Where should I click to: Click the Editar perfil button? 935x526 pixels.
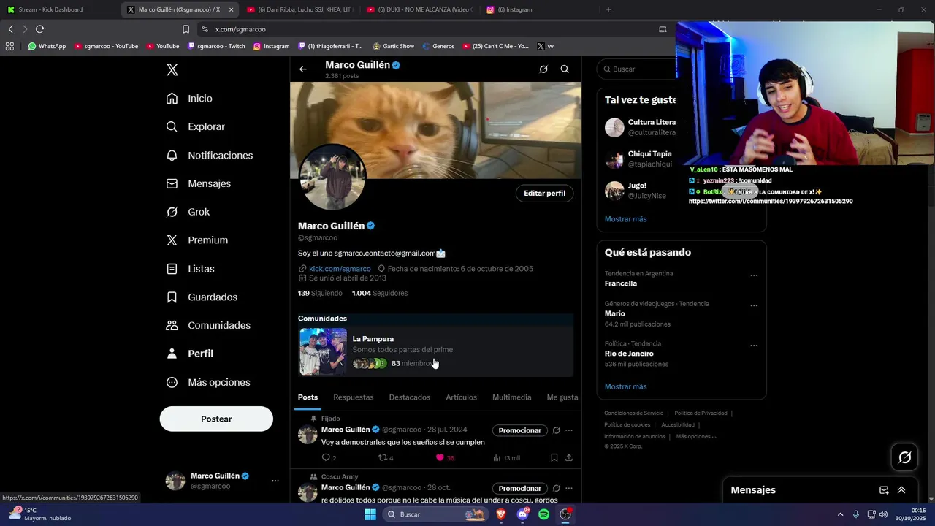pyautogui.click(x=544, y=193)
